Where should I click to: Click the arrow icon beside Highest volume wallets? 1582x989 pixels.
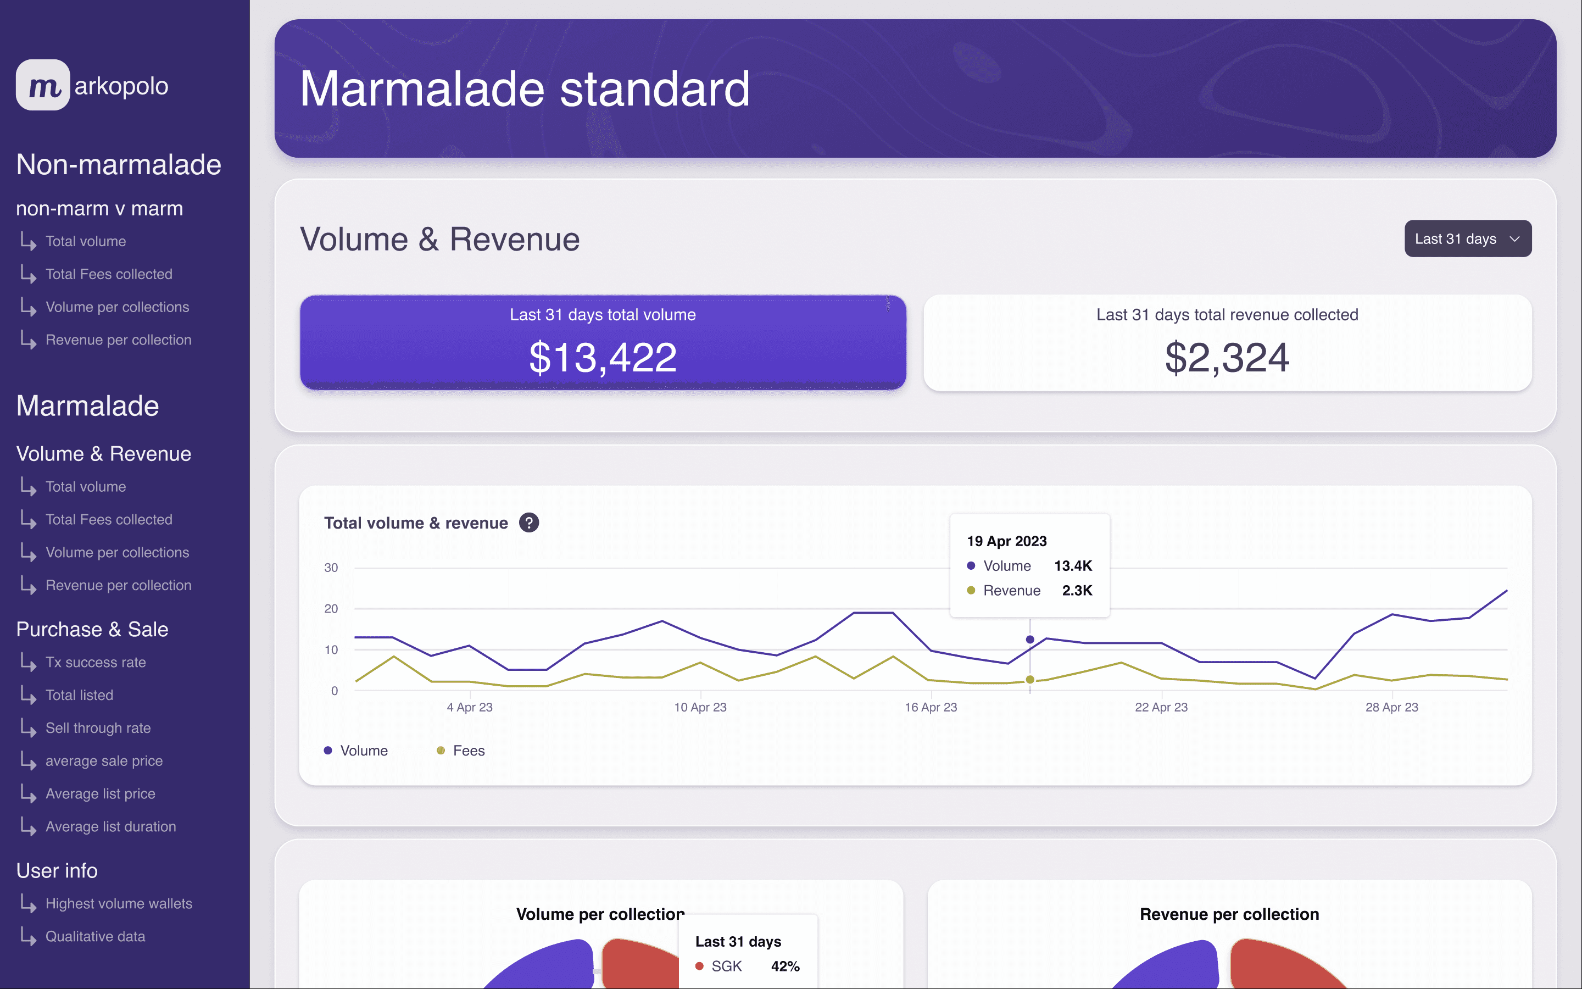pyautogui.click(x=28, y=903)
